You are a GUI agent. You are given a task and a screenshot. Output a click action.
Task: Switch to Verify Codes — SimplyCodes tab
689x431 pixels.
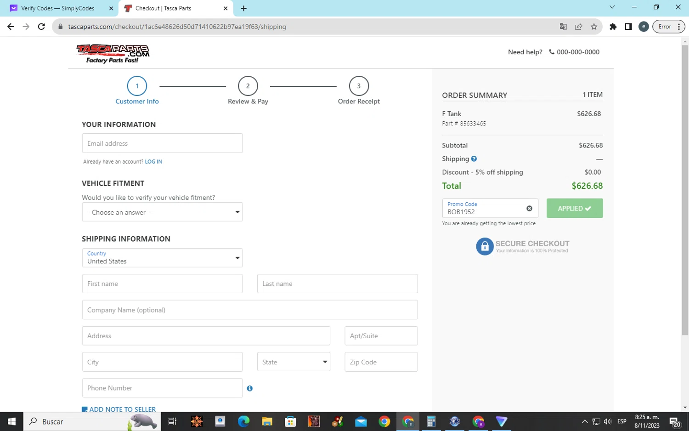click(x=58, y=8)
